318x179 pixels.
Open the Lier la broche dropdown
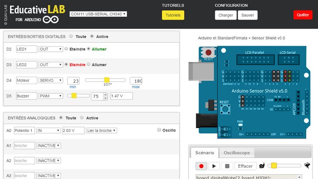(101, 130)
